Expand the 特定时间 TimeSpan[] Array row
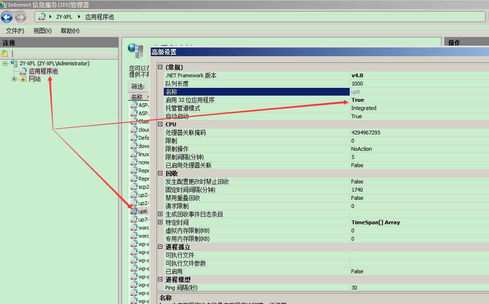 pos(161,222)
